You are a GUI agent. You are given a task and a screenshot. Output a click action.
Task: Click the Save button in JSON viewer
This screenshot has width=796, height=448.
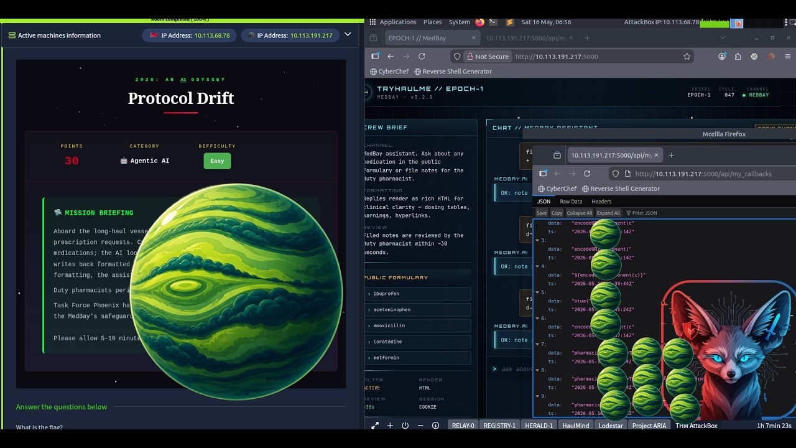[542, 213]
